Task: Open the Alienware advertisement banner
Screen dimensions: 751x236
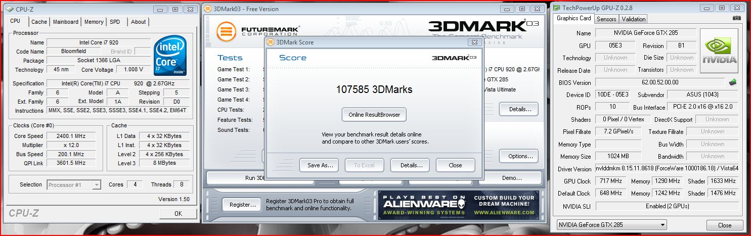Action: click(458, 205)
